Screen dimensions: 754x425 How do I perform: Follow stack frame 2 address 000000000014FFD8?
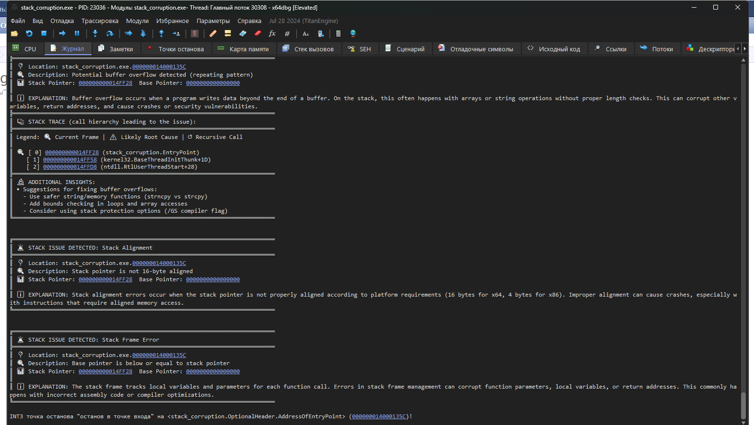(x=70, y=167)
